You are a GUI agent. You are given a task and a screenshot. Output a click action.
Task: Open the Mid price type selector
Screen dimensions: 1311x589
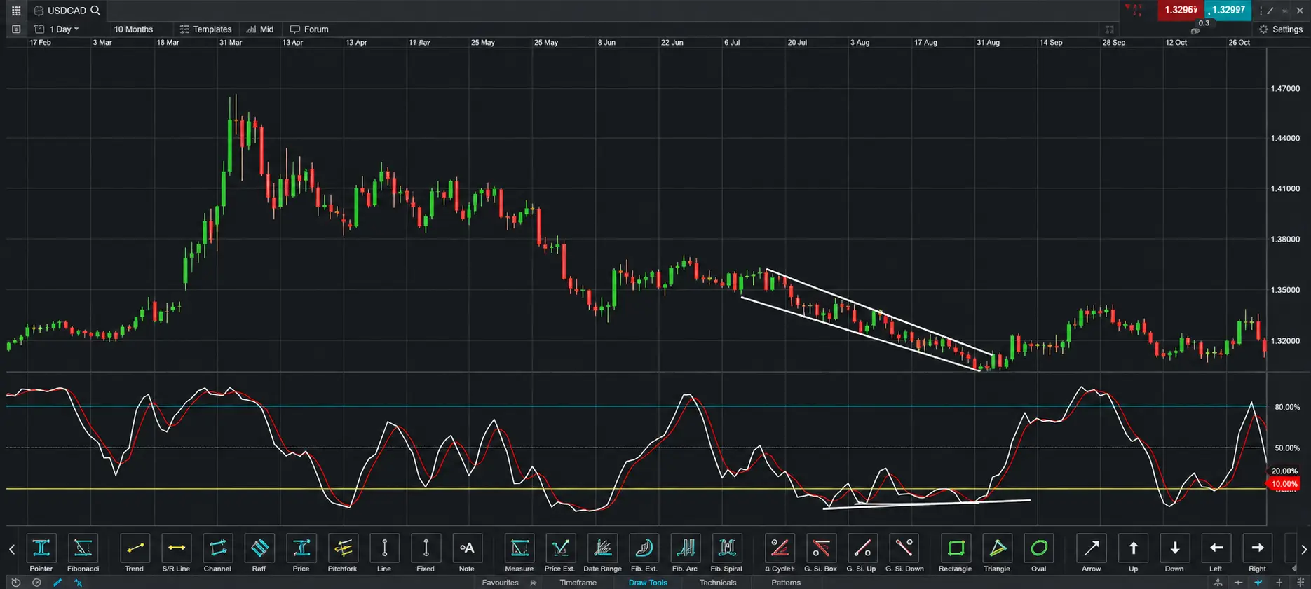pyautogui.click(x=260, y=29)
